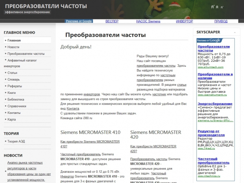Open ad Преобразователи частоты in skyscraper
The image size is (244, 183).
[x=213, y=48]
